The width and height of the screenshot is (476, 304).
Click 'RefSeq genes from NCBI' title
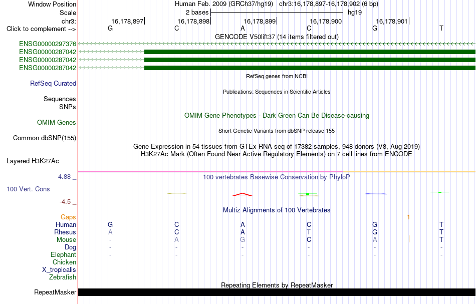point(277,77)
